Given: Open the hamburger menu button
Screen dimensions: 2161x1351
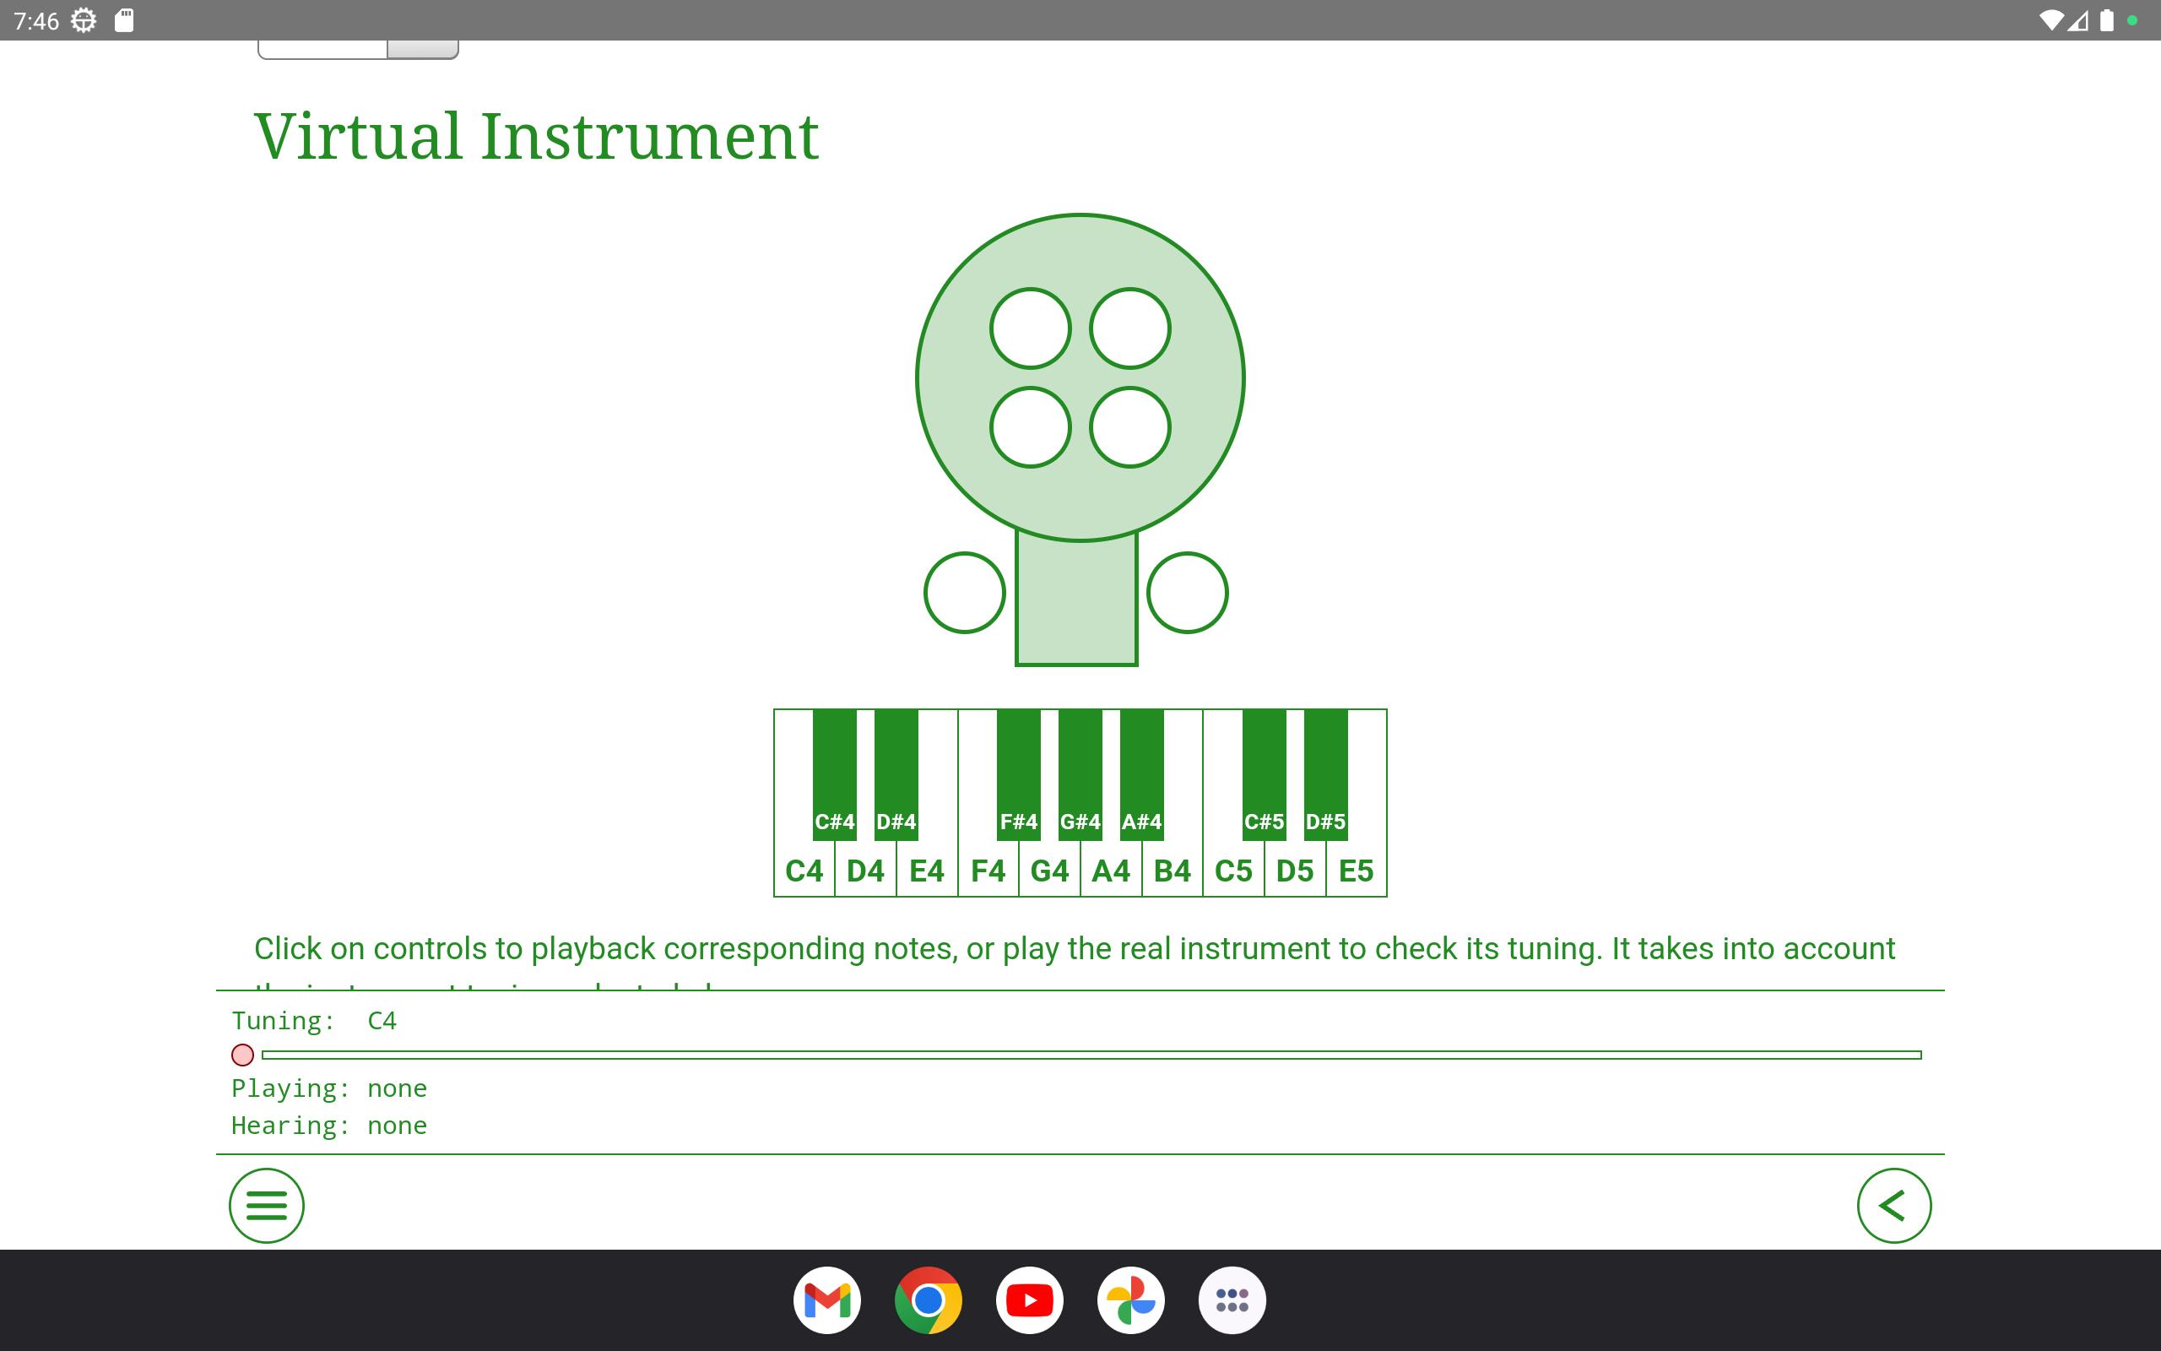Looking at the screenshot, I should (266, 1206).
